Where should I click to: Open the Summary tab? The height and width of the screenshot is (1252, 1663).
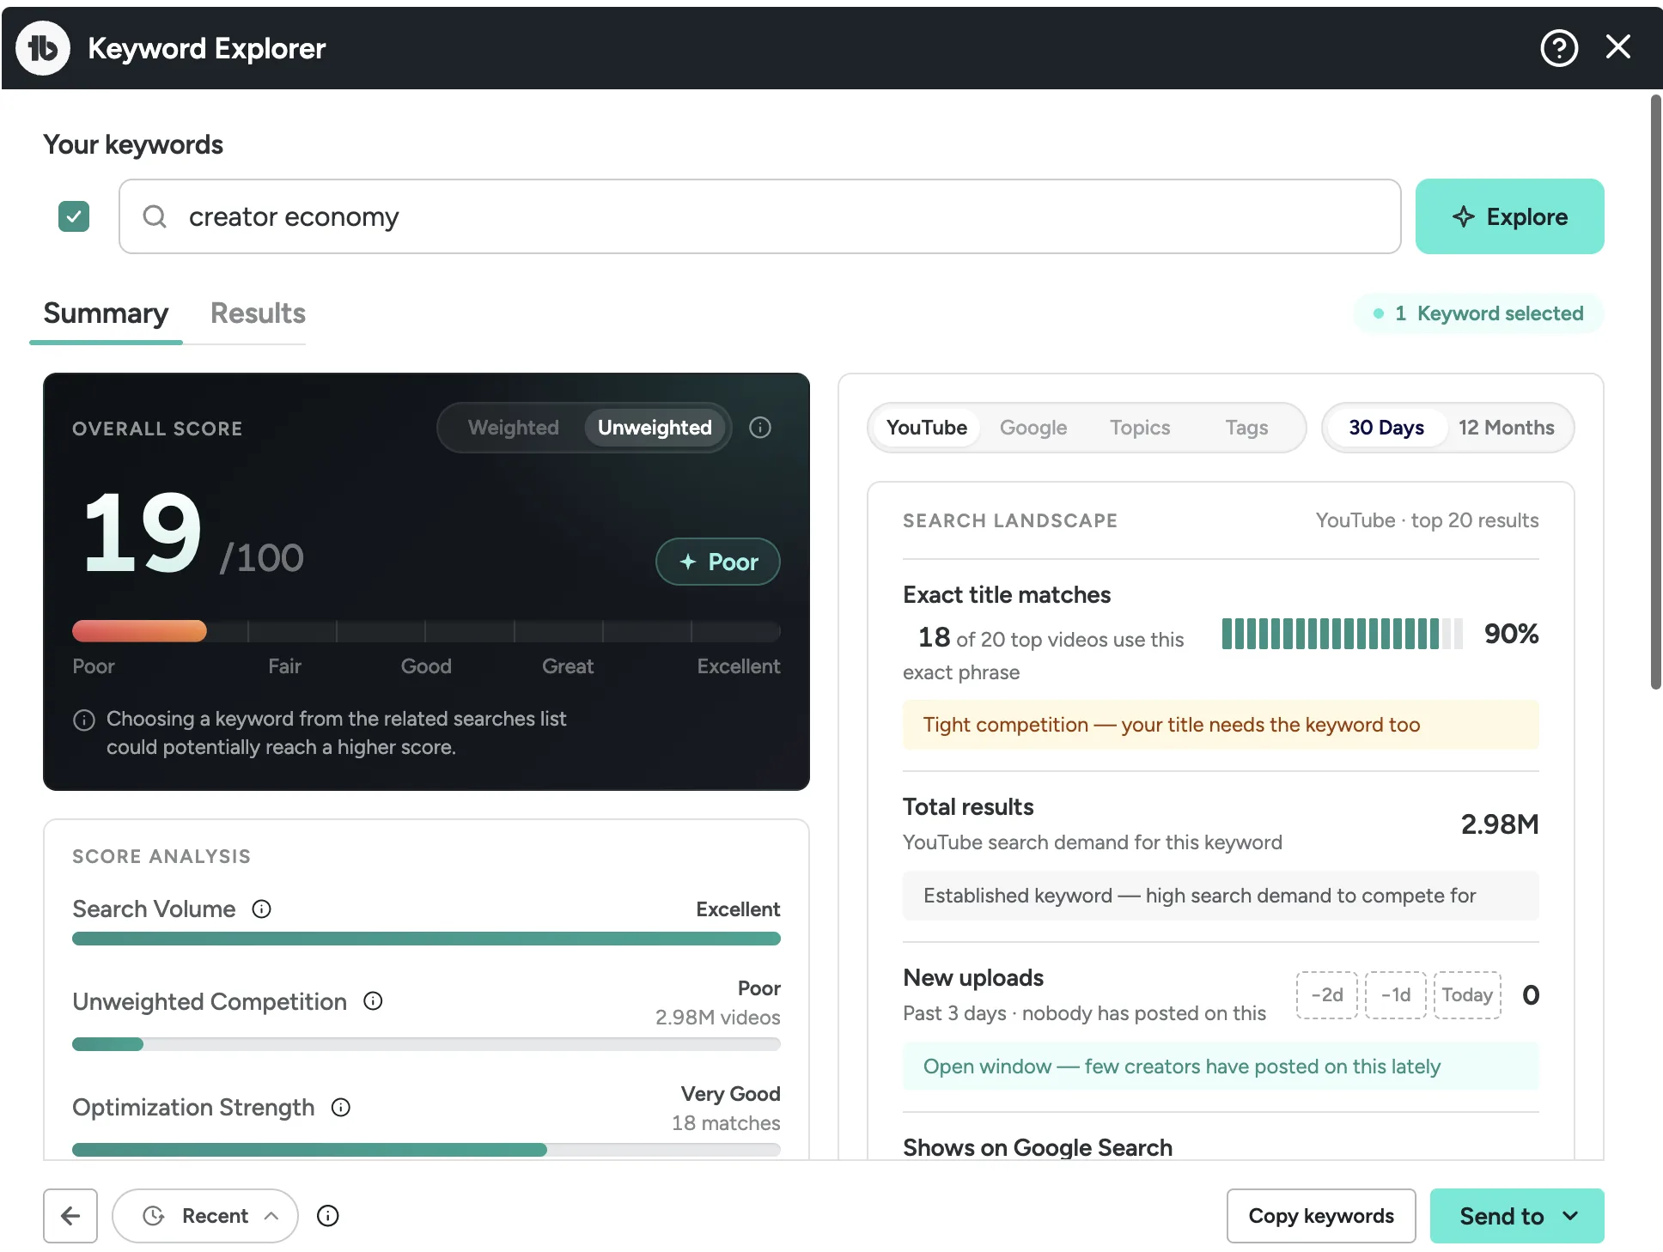point(106,313)
